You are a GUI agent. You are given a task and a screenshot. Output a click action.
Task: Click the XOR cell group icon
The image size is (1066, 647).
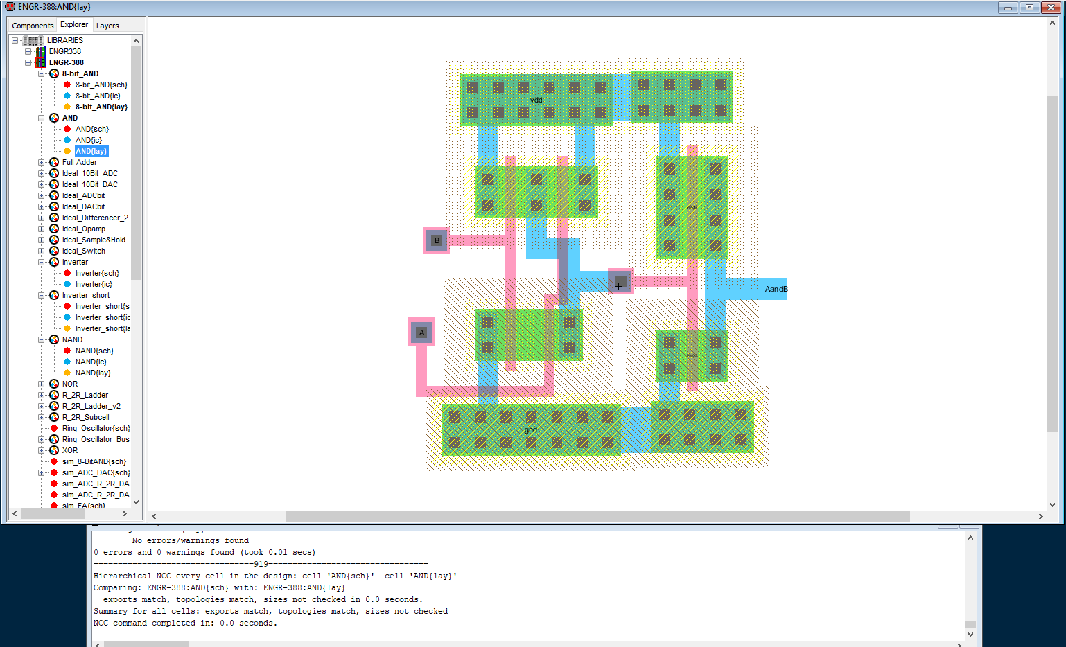tap(54, 450)
